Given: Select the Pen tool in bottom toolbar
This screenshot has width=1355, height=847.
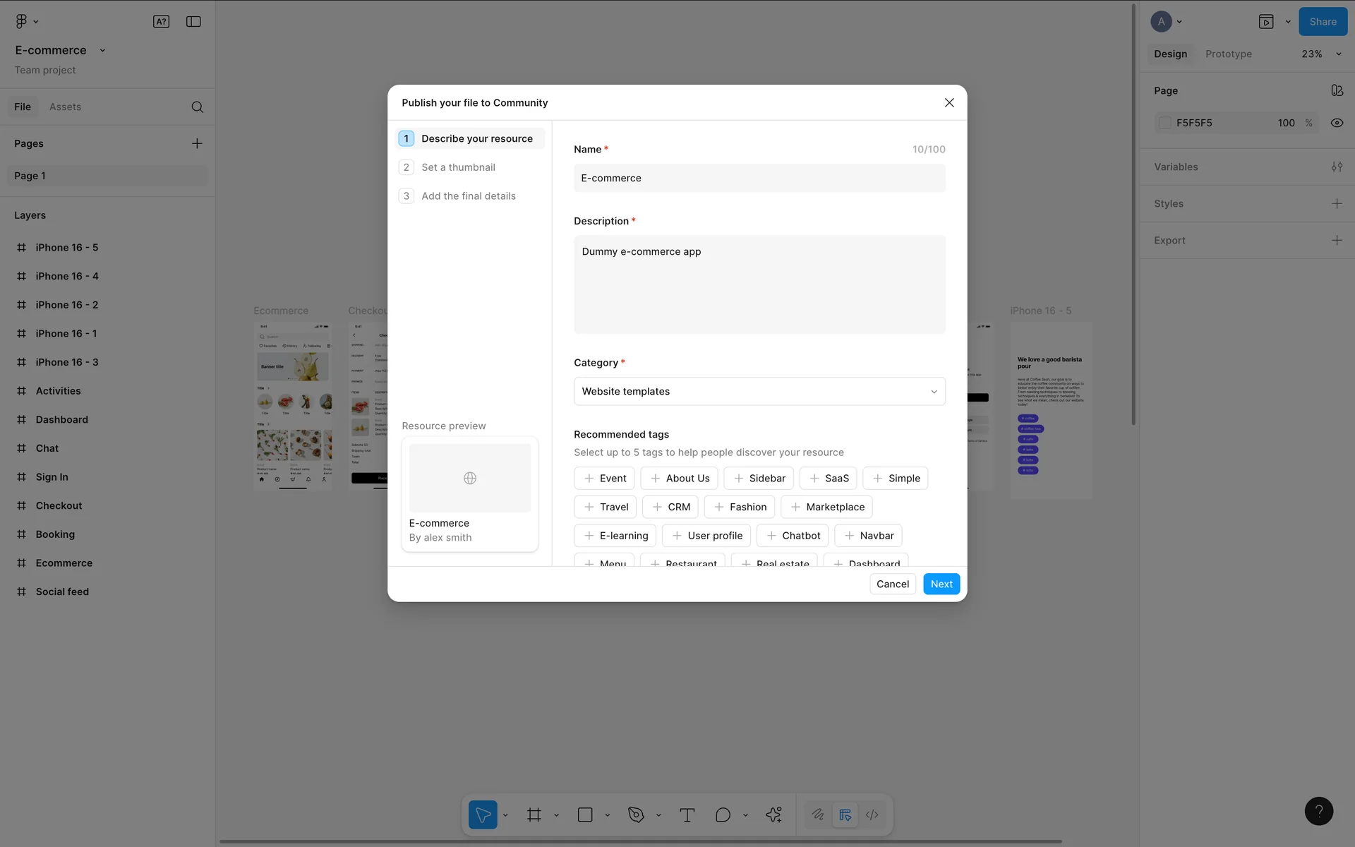Looking at the screenshot, I should click(x=636, y=815).
